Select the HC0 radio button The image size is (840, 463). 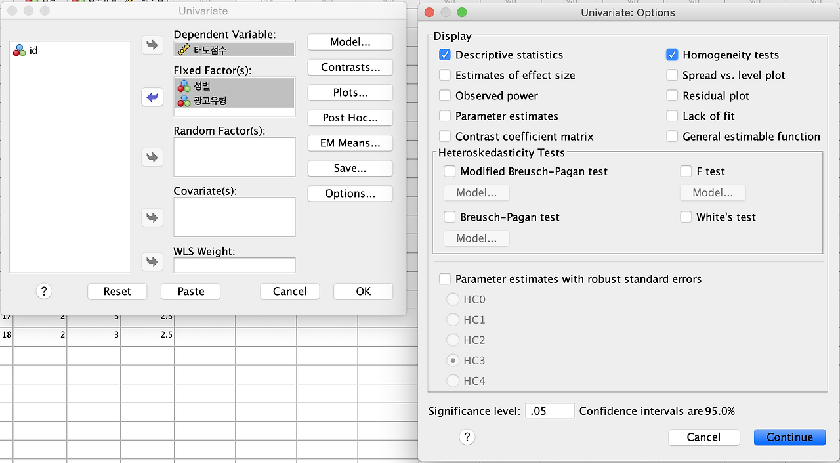point(453,299)
